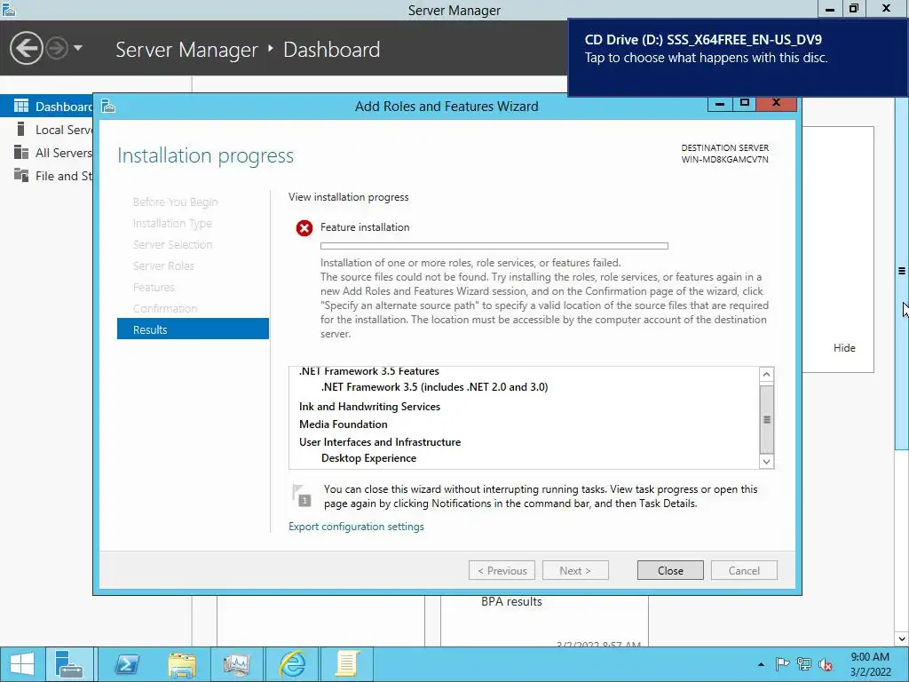Click Hide in the Server Manager dashboard
The image size is (909, 682).
tap(844, 348)
